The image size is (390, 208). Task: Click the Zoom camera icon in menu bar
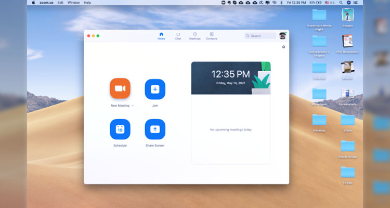point(224,3)
